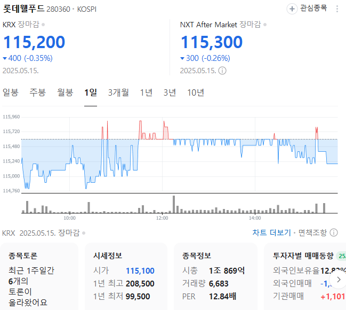The width and height of the screenshot is (346, 310).
Task: Switch to 월봉 monthly candle tab
Action: coord(65,92)
